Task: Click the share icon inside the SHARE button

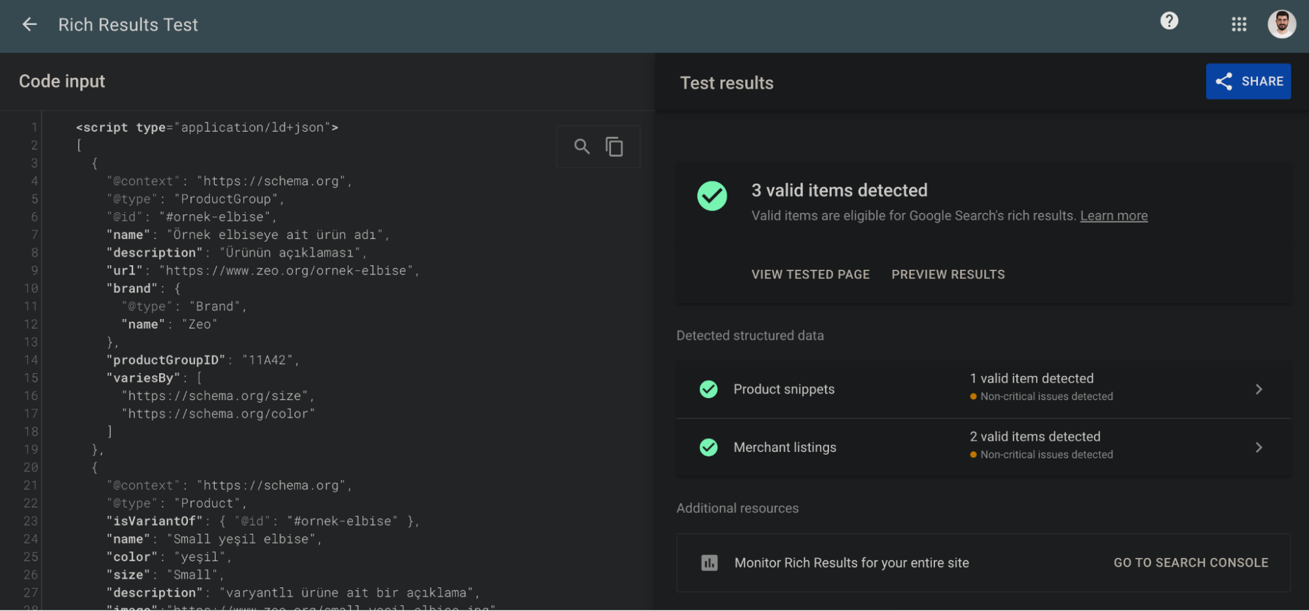Action: [1224, 81]
